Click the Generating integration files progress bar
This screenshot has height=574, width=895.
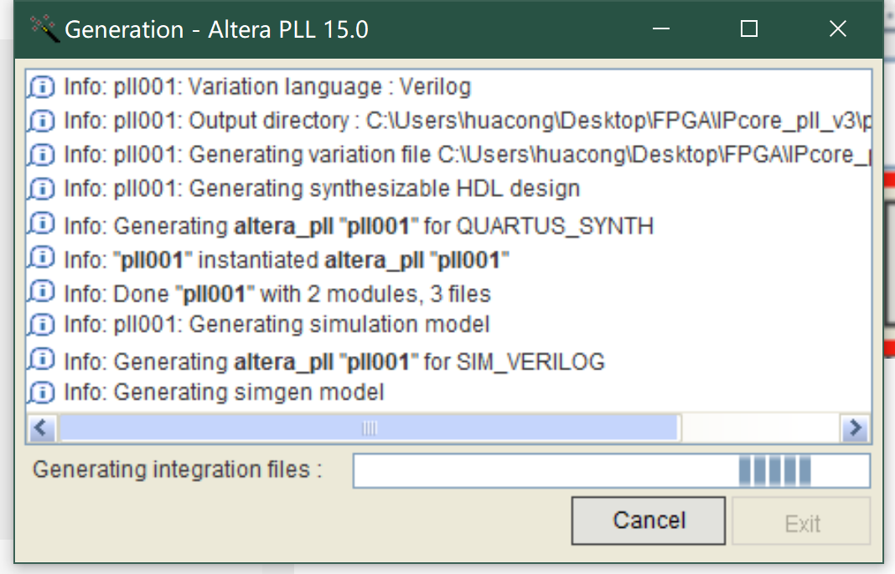[611, 471]
